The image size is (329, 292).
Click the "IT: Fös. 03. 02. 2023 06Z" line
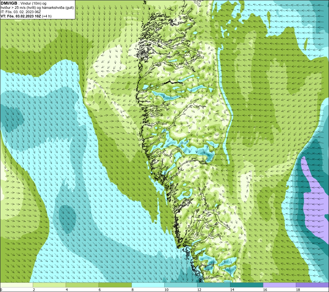(x=20, y=12)
